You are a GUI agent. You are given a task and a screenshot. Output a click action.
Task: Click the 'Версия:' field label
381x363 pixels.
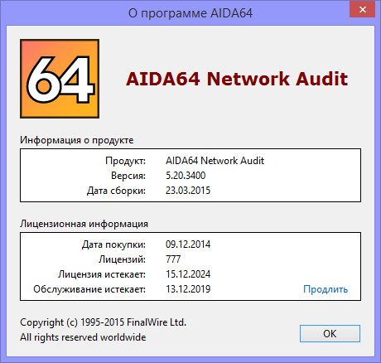click(128, 176)
